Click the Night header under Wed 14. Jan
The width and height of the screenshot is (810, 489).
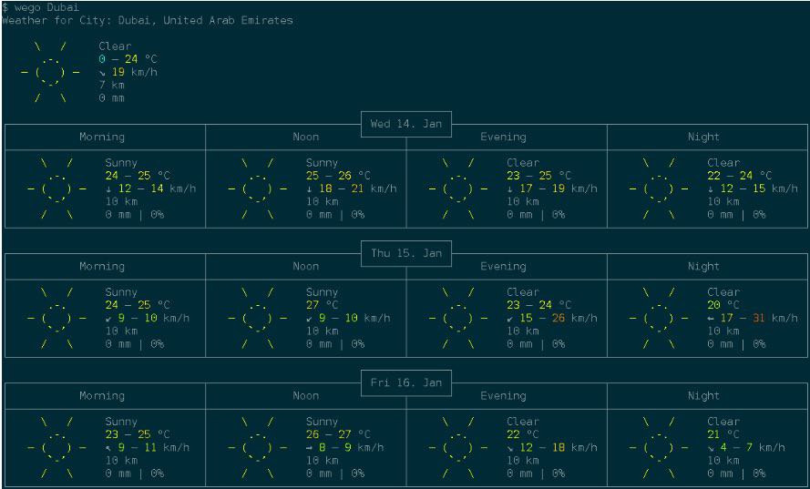[703, 138]
